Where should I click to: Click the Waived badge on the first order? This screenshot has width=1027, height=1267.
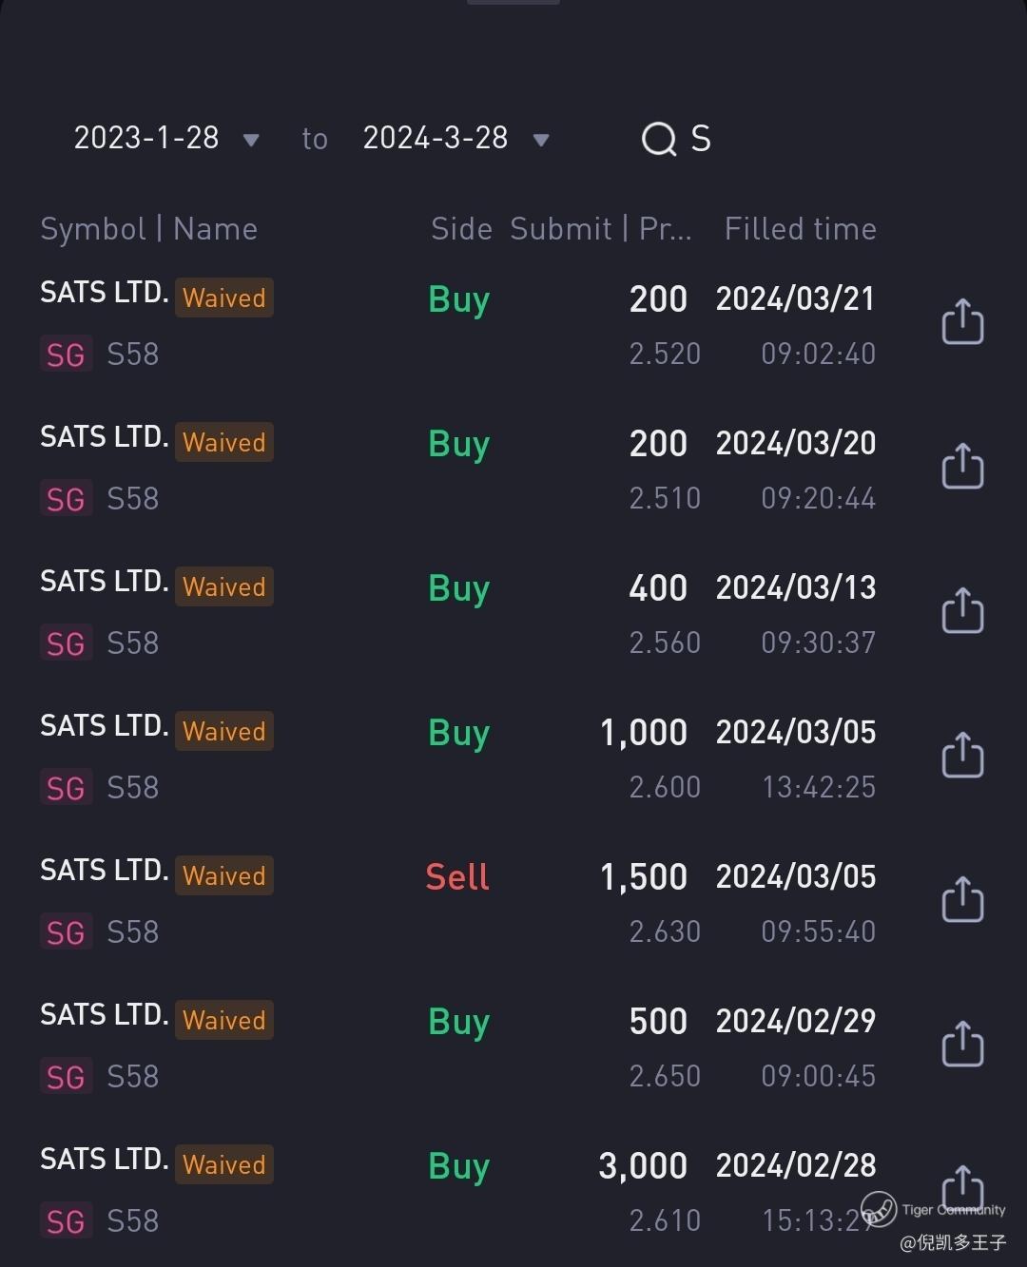click(x=224, y=298)
